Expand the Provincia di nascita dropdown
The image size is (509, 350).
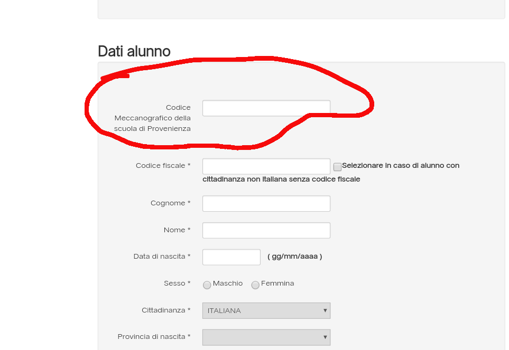[x=266, y=337]
